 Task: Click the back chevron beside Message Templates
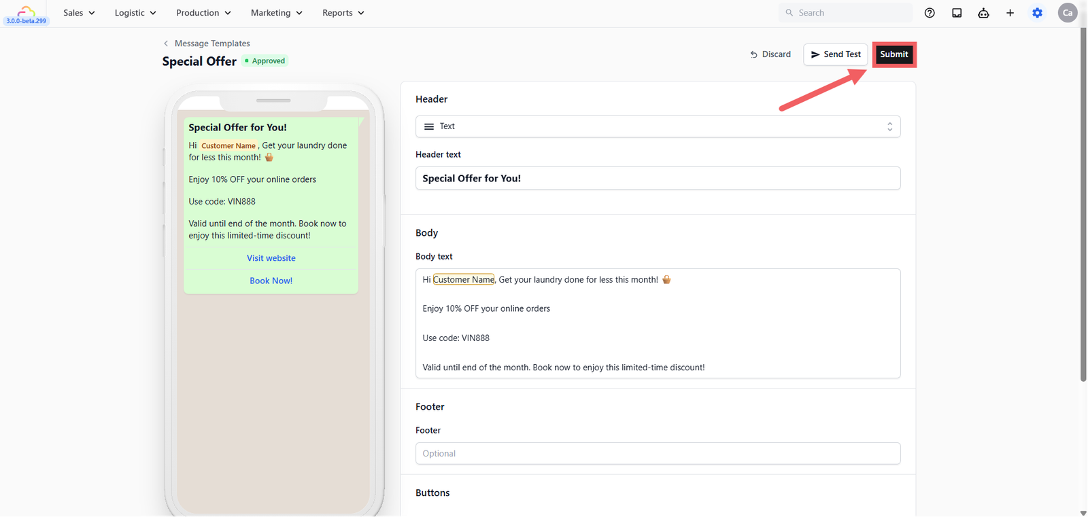tap(165, 43)
